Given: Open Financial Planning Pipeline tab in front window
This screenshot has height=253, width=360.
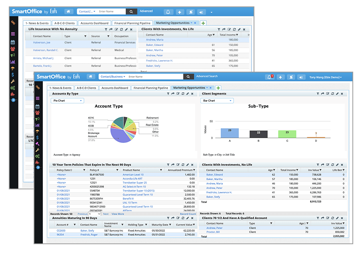Looking at the screenshot, I should 151,88.
